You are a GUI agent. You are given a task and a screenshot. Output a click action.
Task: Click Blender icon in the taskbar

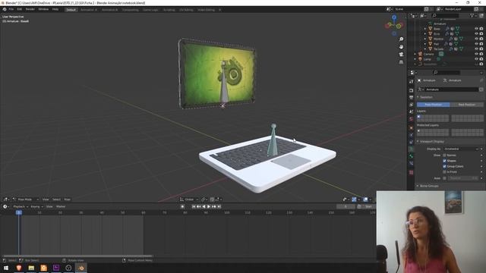point(81,268)
